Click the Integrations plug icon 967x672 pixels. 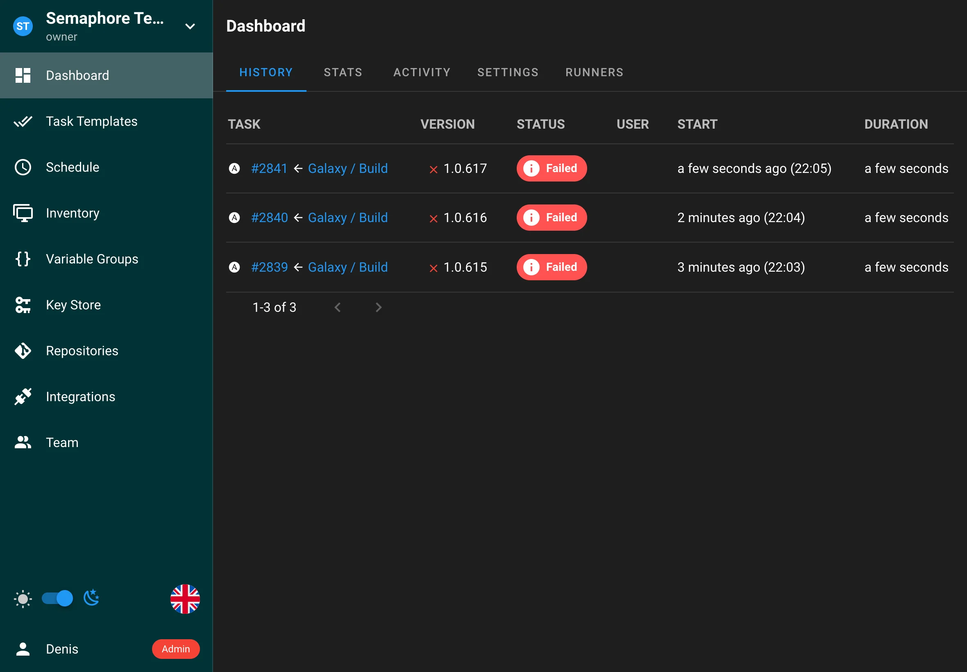click(23, 397)
